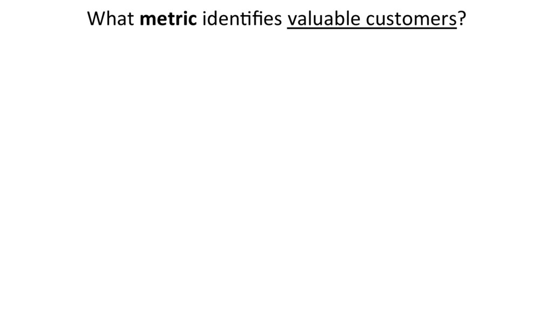Click the underlined word "valuable"
The width and height of the screenshot is (553, 311).
pyautogui.click(x=324, y=19)
